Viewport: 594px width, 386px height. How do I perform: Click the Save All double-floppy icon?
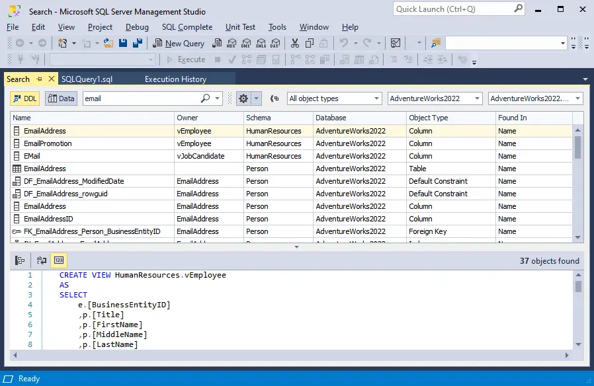coord(138,43)
